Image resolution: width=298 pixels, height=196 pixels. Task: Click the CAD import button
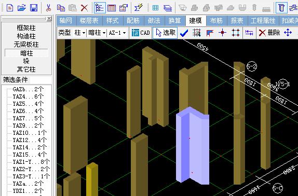[x=141, y=33]
